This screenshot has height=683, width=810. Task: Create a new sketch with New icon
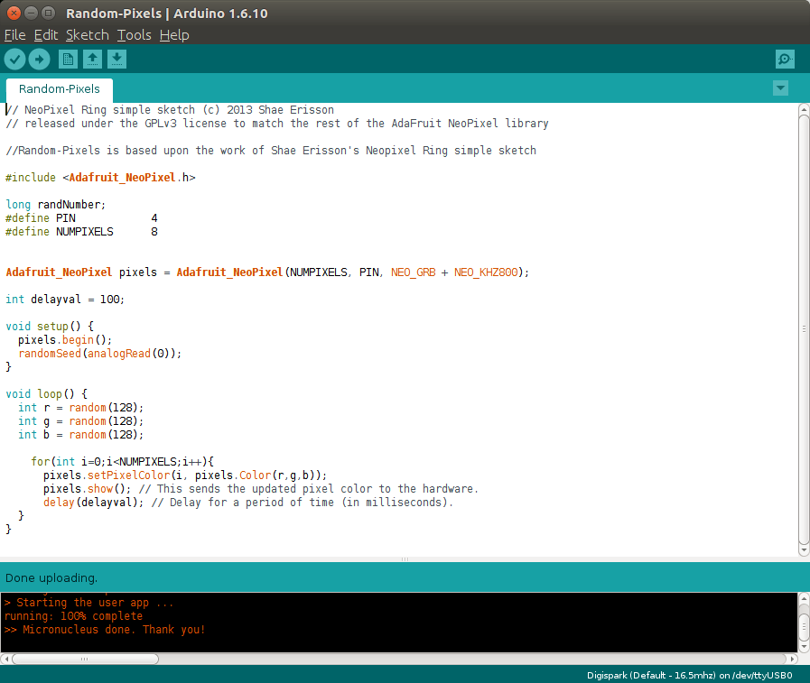point(68,60)
